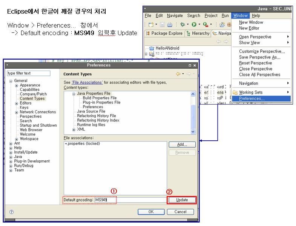Image resolution: width=296 pixels, height=226 pixels.
Task: Open the New wizard dropdown arrow
Action: [156, 25]
